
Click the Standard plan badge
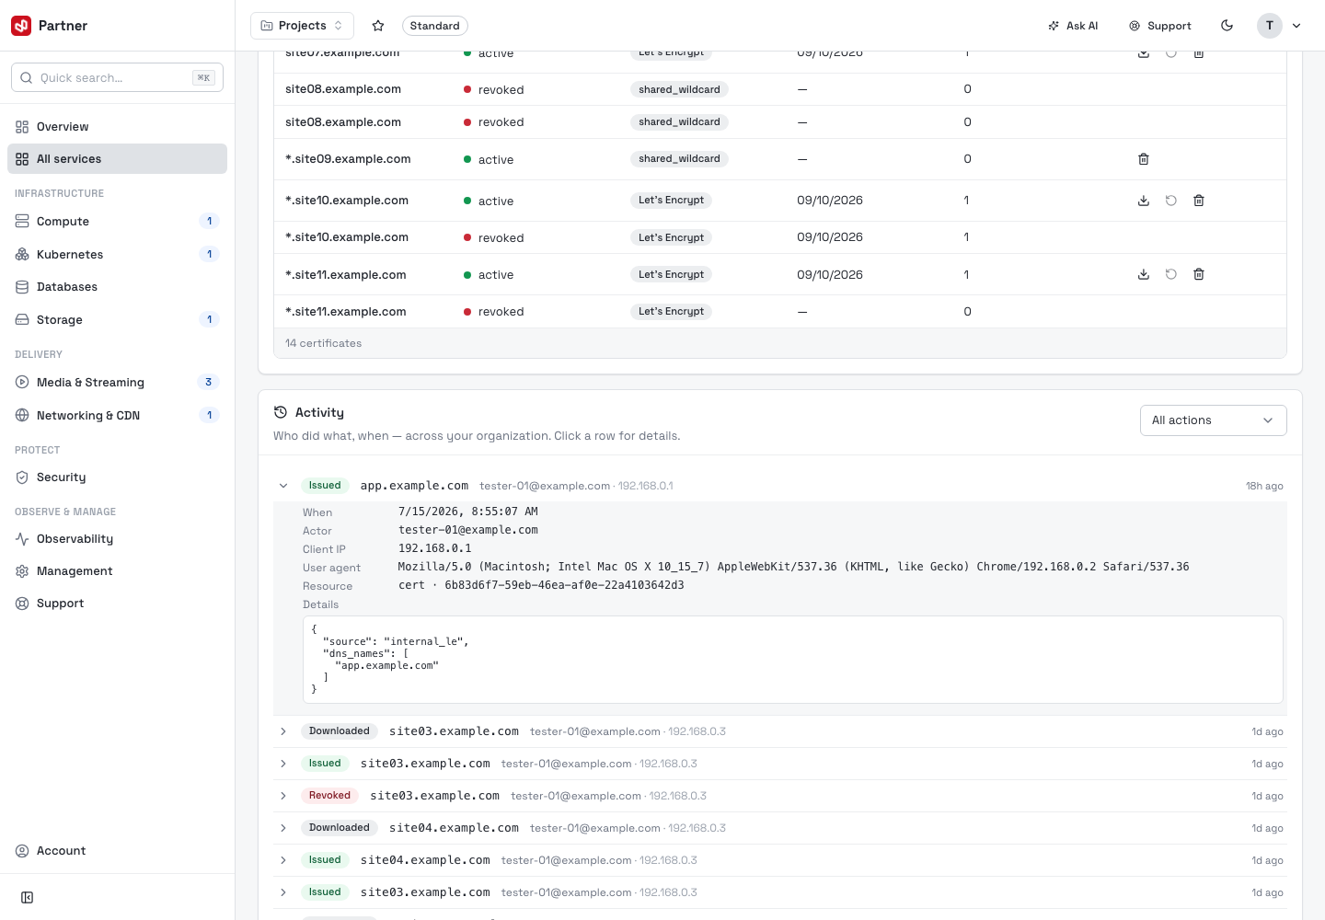(x=434, y=26)
